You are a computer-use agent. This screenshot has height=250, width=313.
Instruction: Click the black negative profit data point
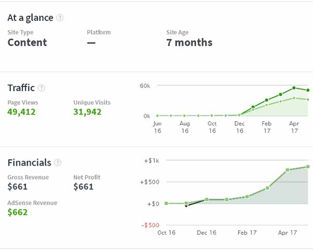pyautogui.click(x=186, y=206)
